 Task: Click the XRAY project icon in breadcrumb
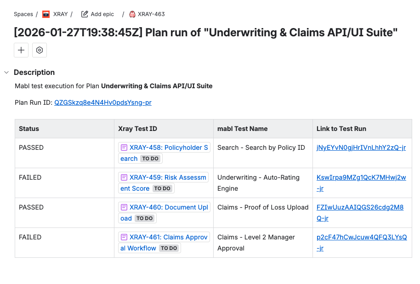(46, 14)
